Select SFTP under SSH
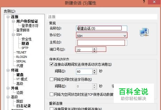The height and width of the screenshot is (110, 161). tap(25, 48)
